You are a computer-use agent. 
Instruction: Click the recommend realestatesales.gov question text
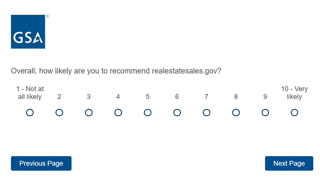tap(116, 71)
